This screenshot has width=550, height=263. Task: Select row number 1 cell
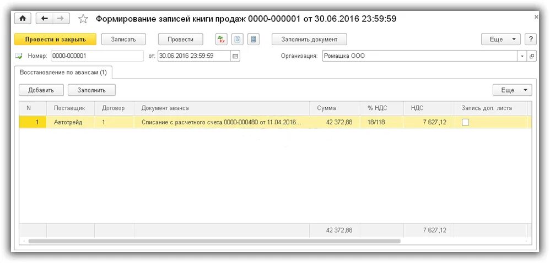click(33, 122)
